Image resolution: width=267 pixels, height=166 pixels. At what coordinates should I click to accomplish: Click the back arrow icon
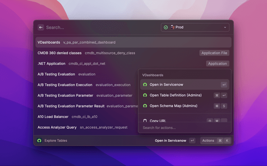[x=41, y=27]
